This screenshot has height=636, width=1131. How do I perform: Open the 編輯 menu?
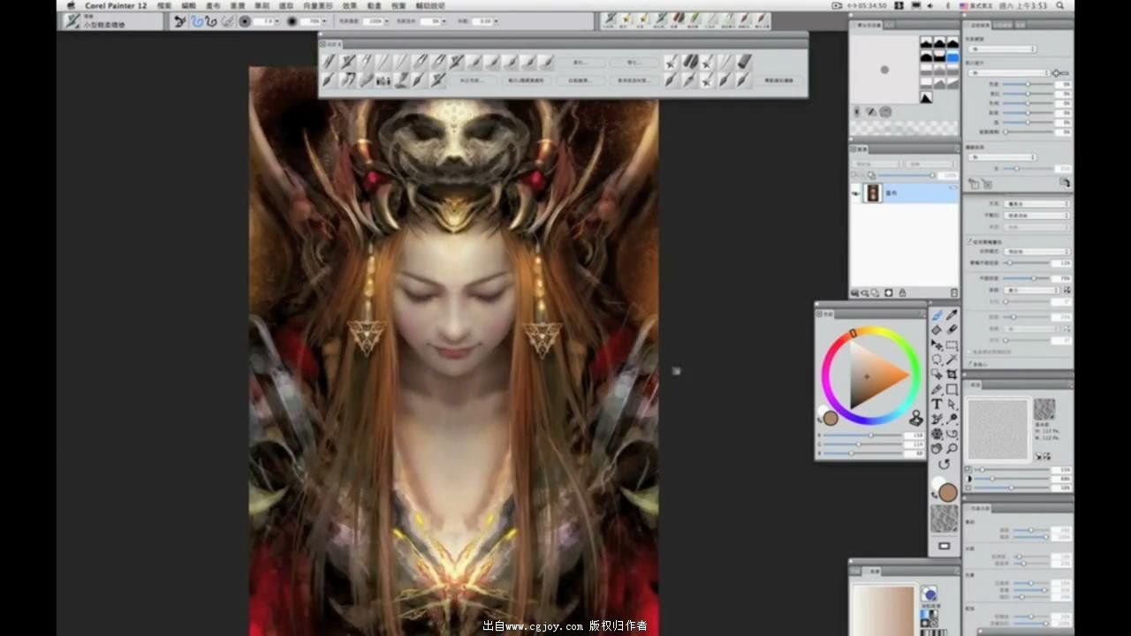(x=189, y=5)
